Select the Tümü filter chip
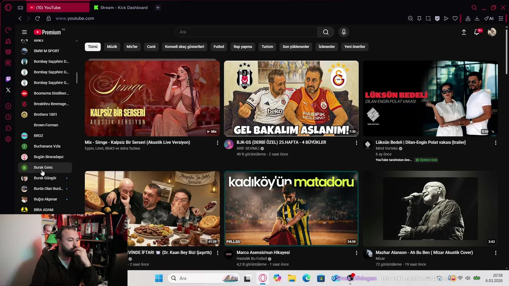The height and width of the screenshot is (286, 509). pyautogui.click(x=93, y=46)
